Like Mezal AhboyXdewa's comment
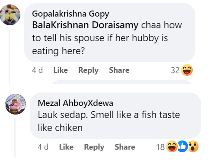Viewport: 211px width, 166px height. (x=66, y=147)
